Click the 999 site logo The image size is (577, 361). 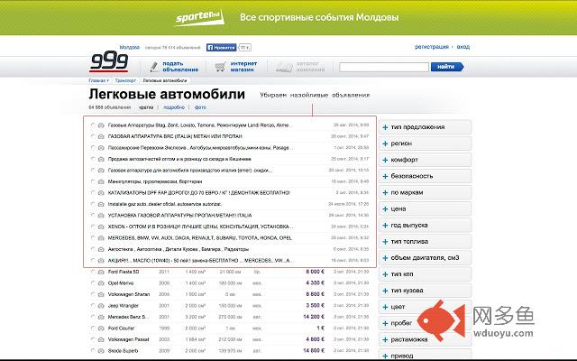click(x=108, y=61)
